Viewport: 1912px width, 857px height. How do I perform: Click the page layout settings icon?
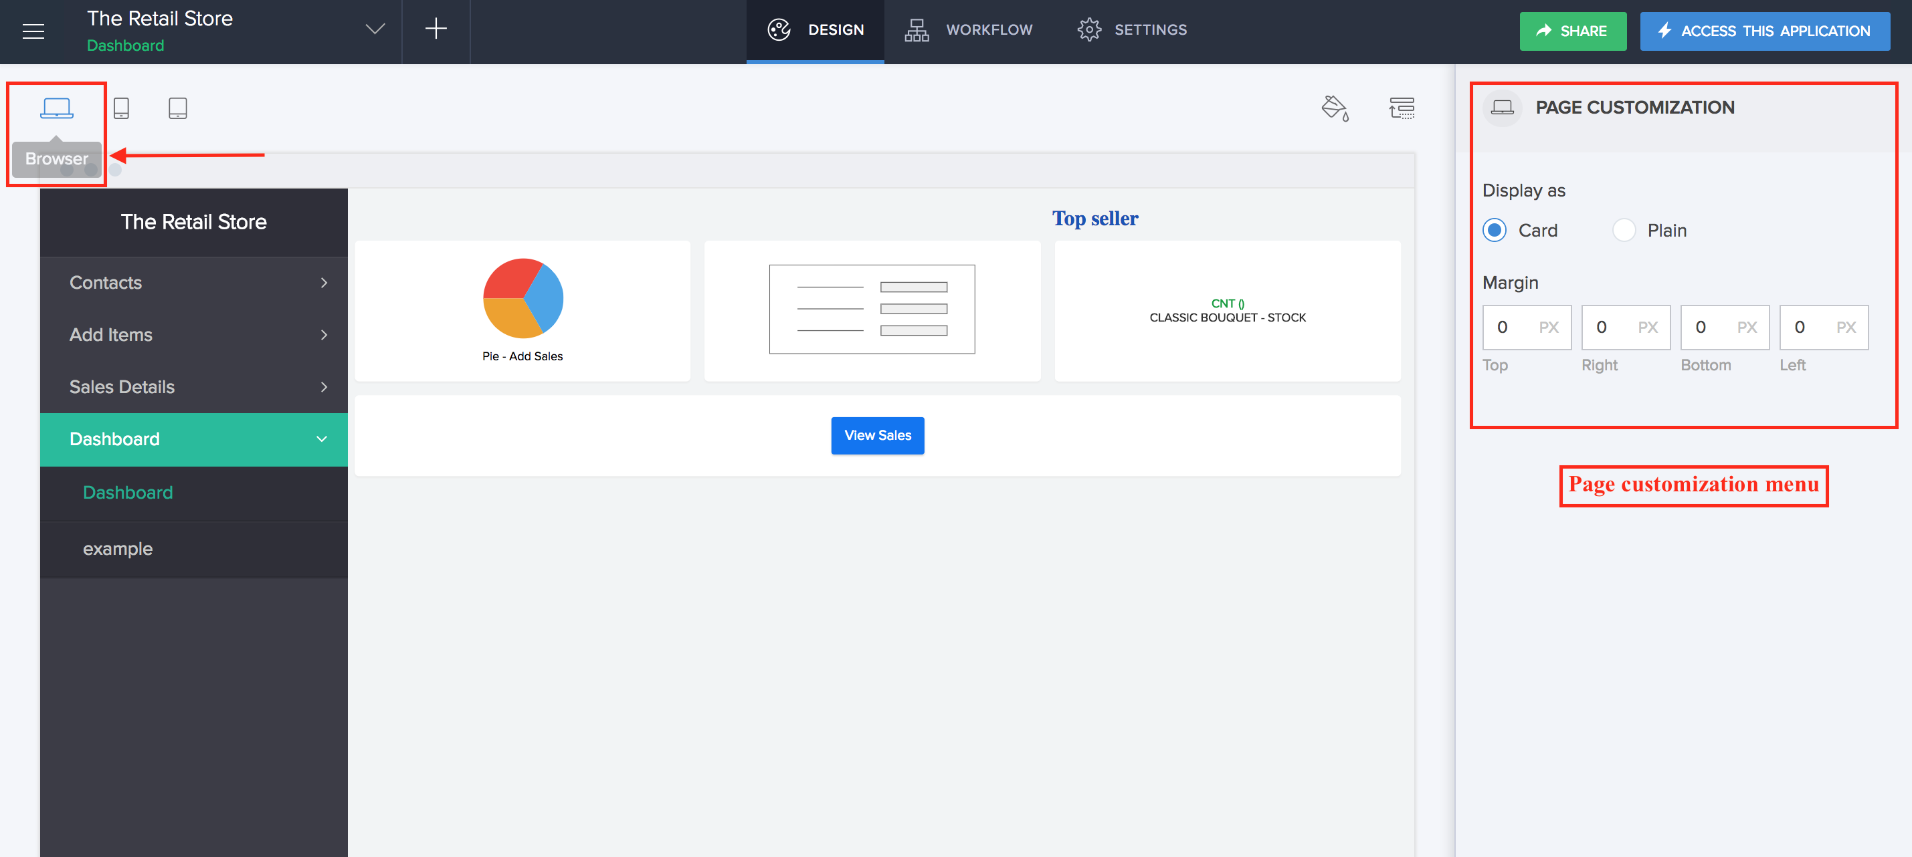pos(1402,108)
